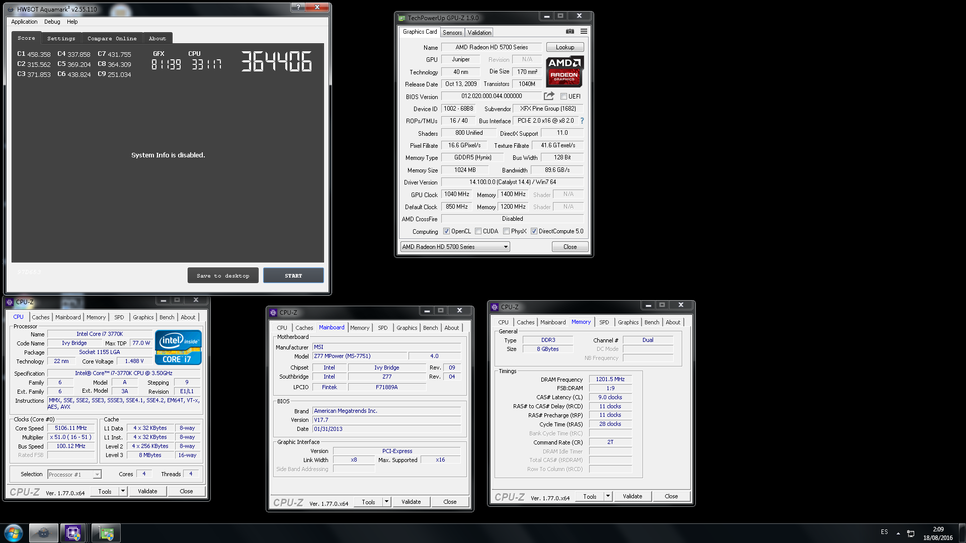
Task: Click Validate in CPU-Z Mainboard window
Action: 411,502
